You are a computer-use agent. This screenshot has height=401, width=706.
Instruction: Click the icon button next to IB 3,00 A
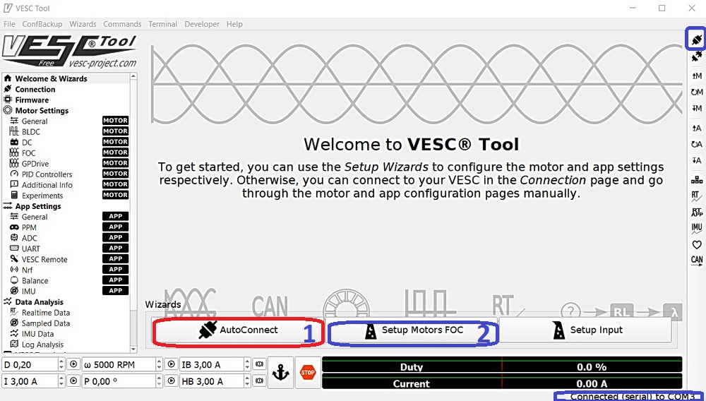click(x=259, y=365)
